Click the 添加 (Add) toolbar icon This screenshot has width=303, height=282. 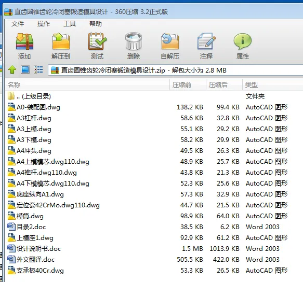click(24, 41)
